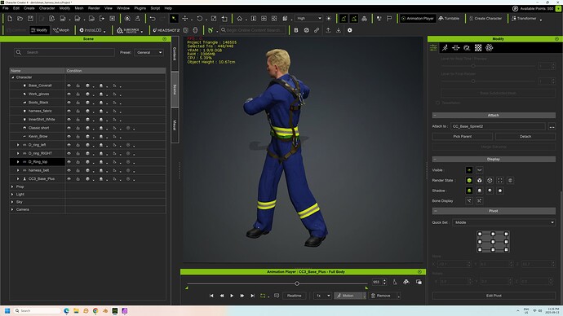Set Visible state on in Display section

pyautogui.click(x=469, y=170)
